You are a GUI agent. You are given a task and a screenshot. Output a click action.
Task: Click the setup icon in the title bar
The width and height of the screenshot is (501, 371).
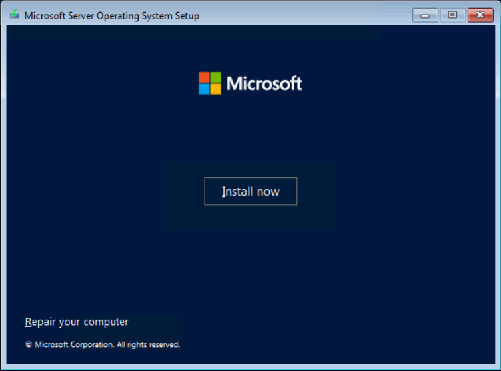pos(15,15)
